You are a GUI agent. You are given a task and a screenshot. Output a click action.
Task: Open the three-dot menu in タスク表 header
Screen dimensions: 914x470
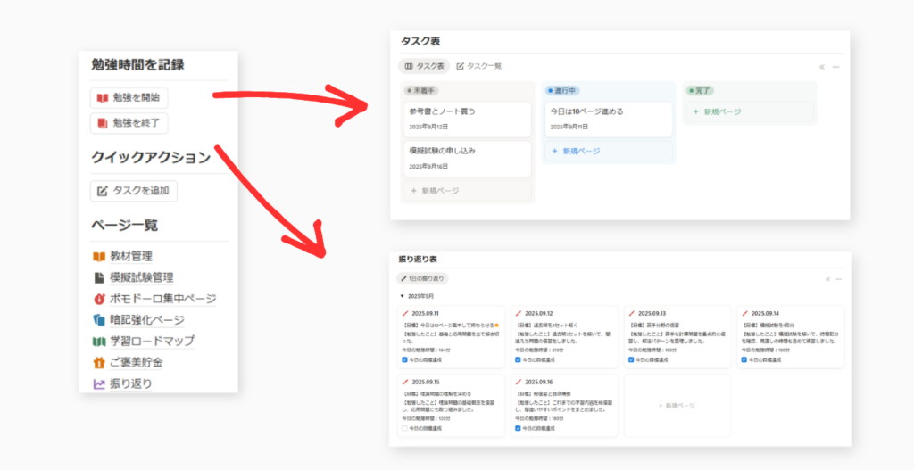pos(835,67)
